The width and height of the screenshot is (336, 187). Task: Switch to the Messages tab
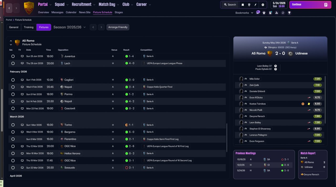coord(57,12)
